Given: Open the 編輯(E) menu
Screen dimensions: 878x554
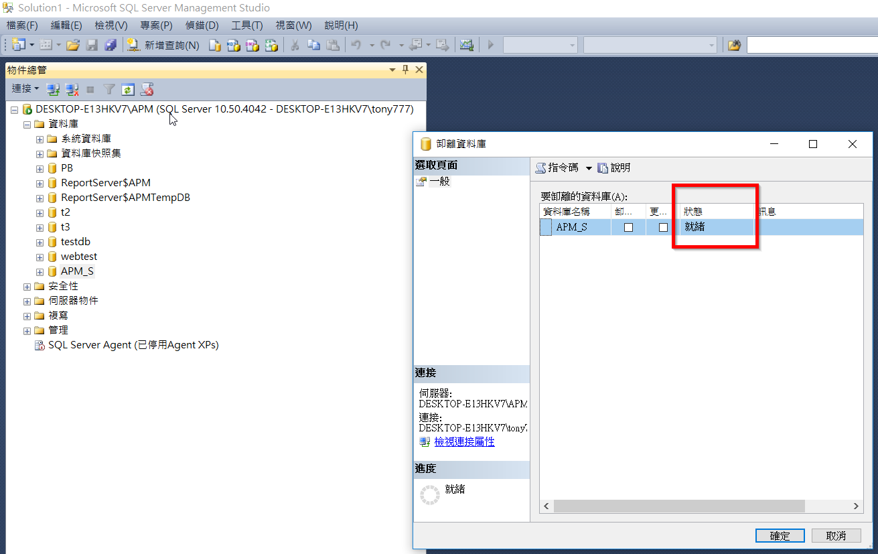Looking at the screenshot, I should point(66,25).
